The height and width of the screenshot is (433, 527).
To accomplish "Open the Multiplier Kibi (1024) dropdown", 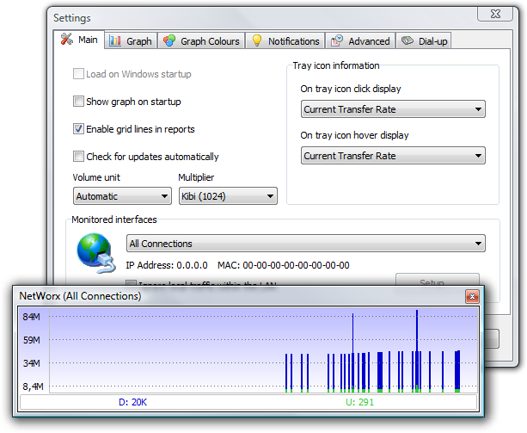I will [228, 196].
